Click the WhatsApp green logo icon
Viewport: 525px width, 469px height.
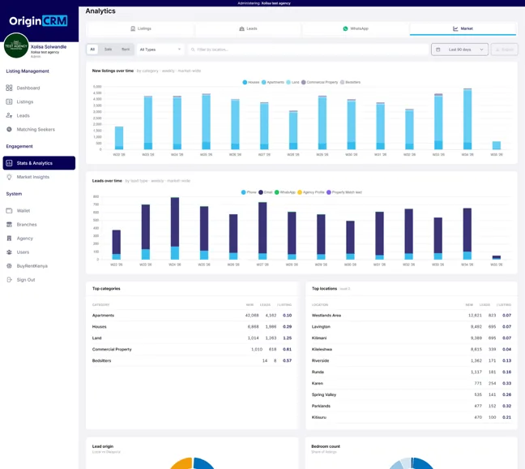345,28
